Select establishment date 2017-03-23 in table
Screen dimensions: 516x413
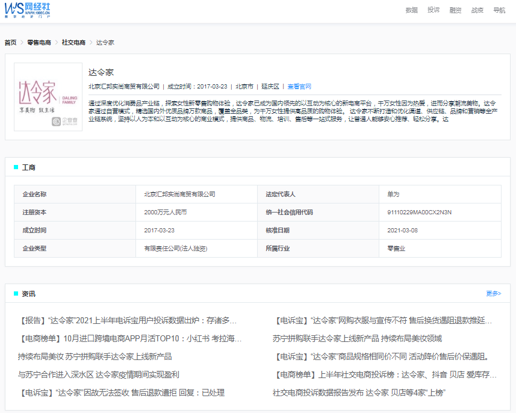click(160, 231)
